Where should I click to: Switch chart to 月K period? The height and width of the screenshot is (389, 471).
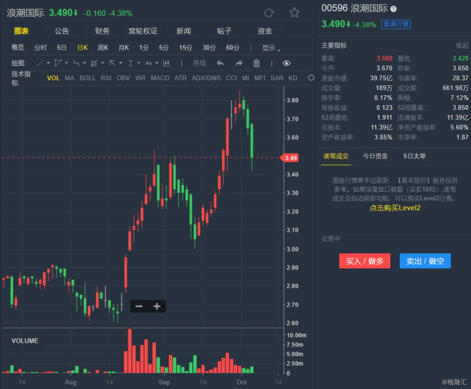(124, 48)
